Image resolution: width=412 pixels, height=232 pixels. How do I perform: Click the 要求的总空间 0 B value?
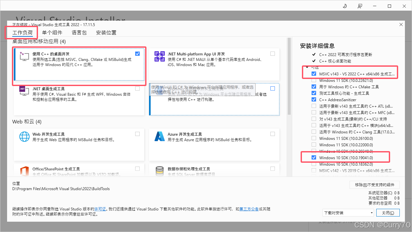397,203
